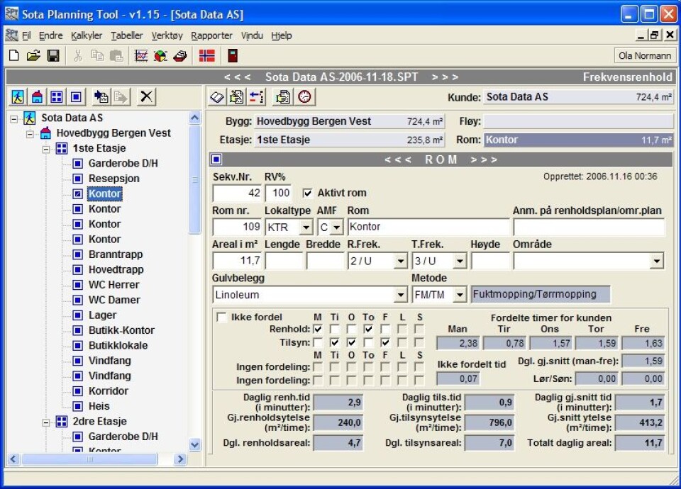
Task: Click the edit notes pencil icon
Action: click(237, 97)
